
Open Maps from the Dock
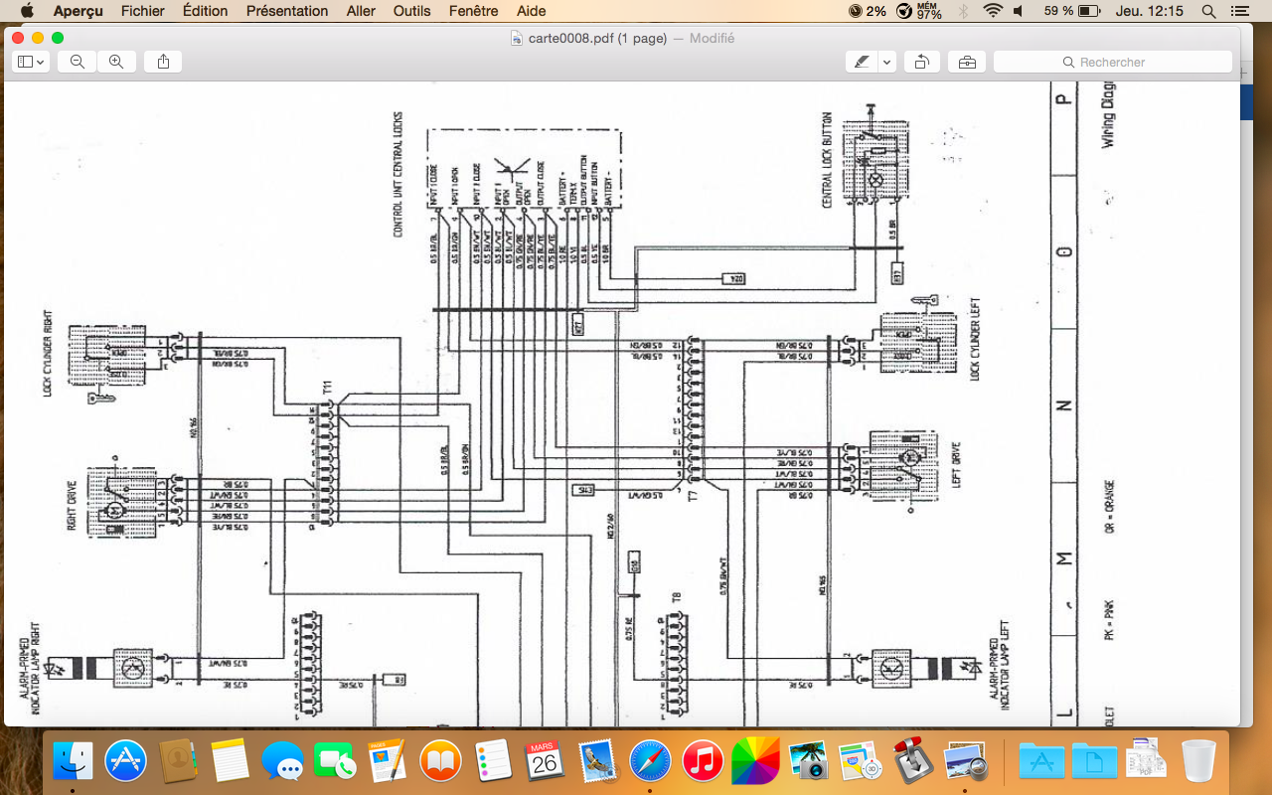pos(861,762)
